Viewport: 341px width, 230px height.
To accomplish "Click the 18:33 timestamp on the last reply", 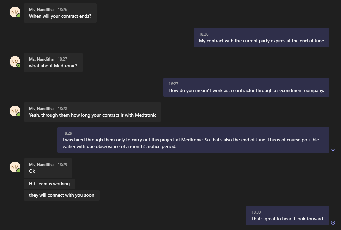I will [256, 212].
